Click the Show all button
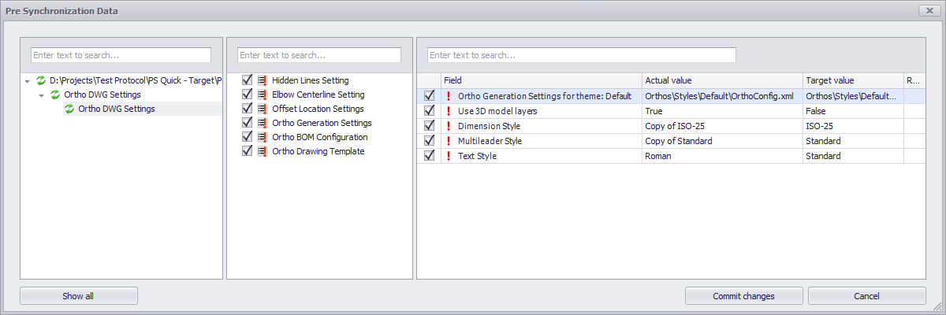 (x=79, y=296)
